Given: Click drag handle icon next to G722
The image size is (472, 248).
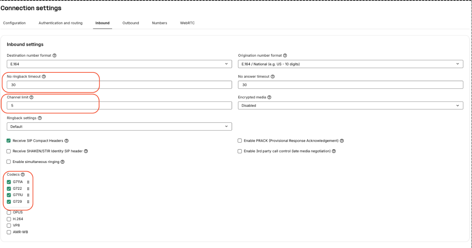Looking at the screenshot, I should 28,189.
